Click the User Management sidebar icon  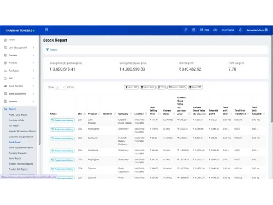5,48
